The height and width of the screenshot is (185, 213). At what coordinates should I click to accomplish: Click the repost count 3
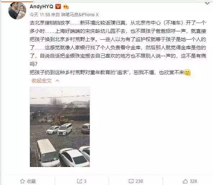(85, 181)
